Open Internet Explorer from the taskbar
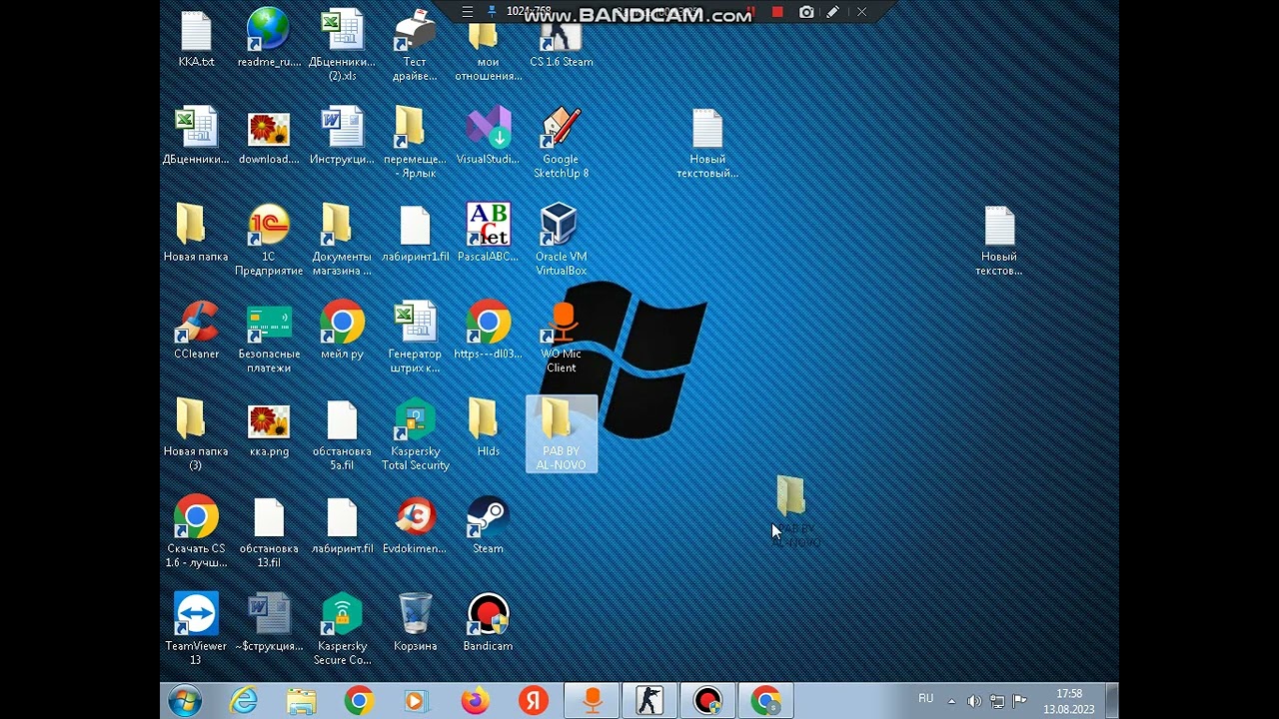The height and width of the screenshot is (719, 1279). (244, 701)
